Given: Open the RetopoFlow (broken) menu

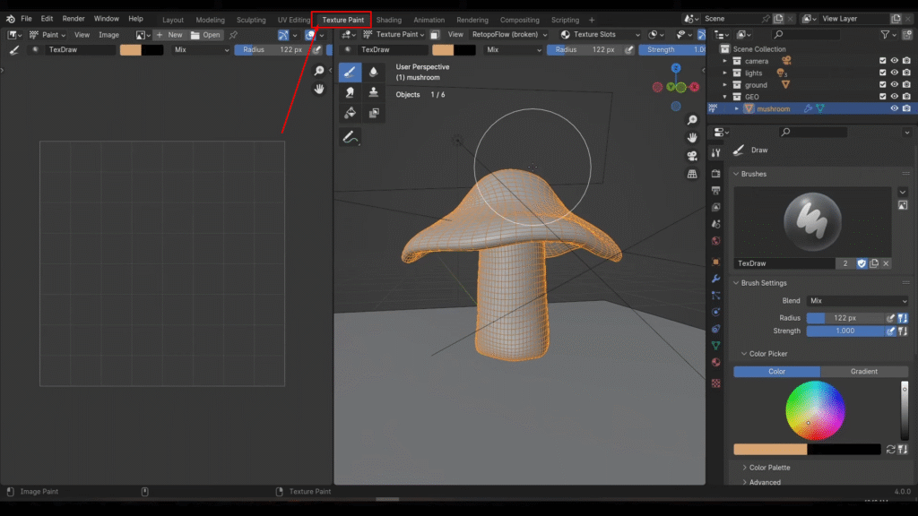Looking at the screenshot, I should point(509,35).
